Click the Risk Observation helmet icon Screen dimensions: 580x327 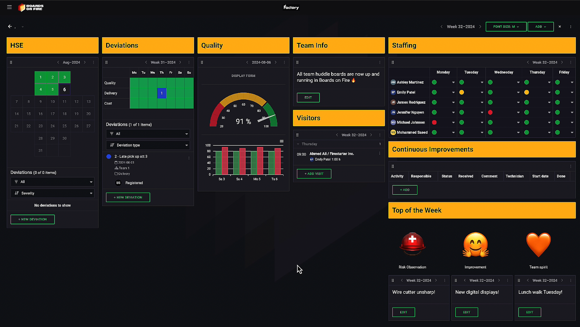coord(412,244)
